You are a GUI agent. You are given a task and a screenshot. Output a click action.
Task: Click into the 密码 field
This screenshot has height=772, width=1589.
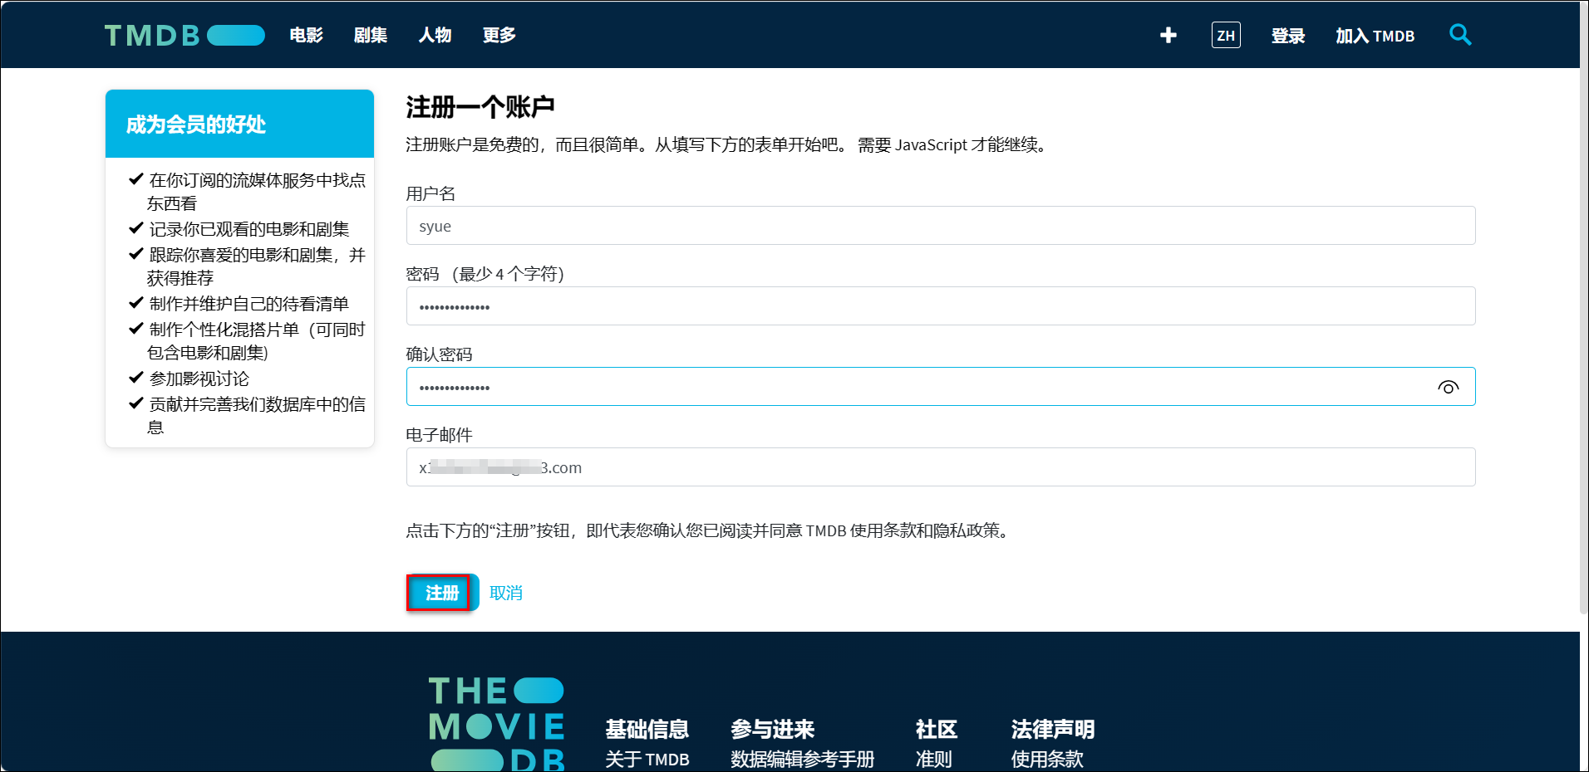point(940,306)
